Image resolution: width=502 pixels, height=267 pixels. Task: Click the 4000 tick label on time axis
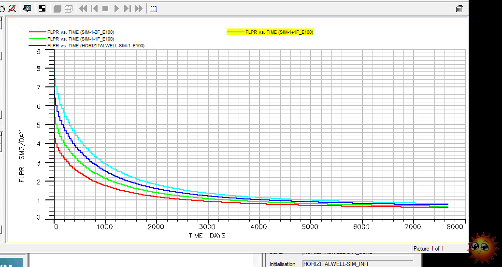[x=258, y=227]
